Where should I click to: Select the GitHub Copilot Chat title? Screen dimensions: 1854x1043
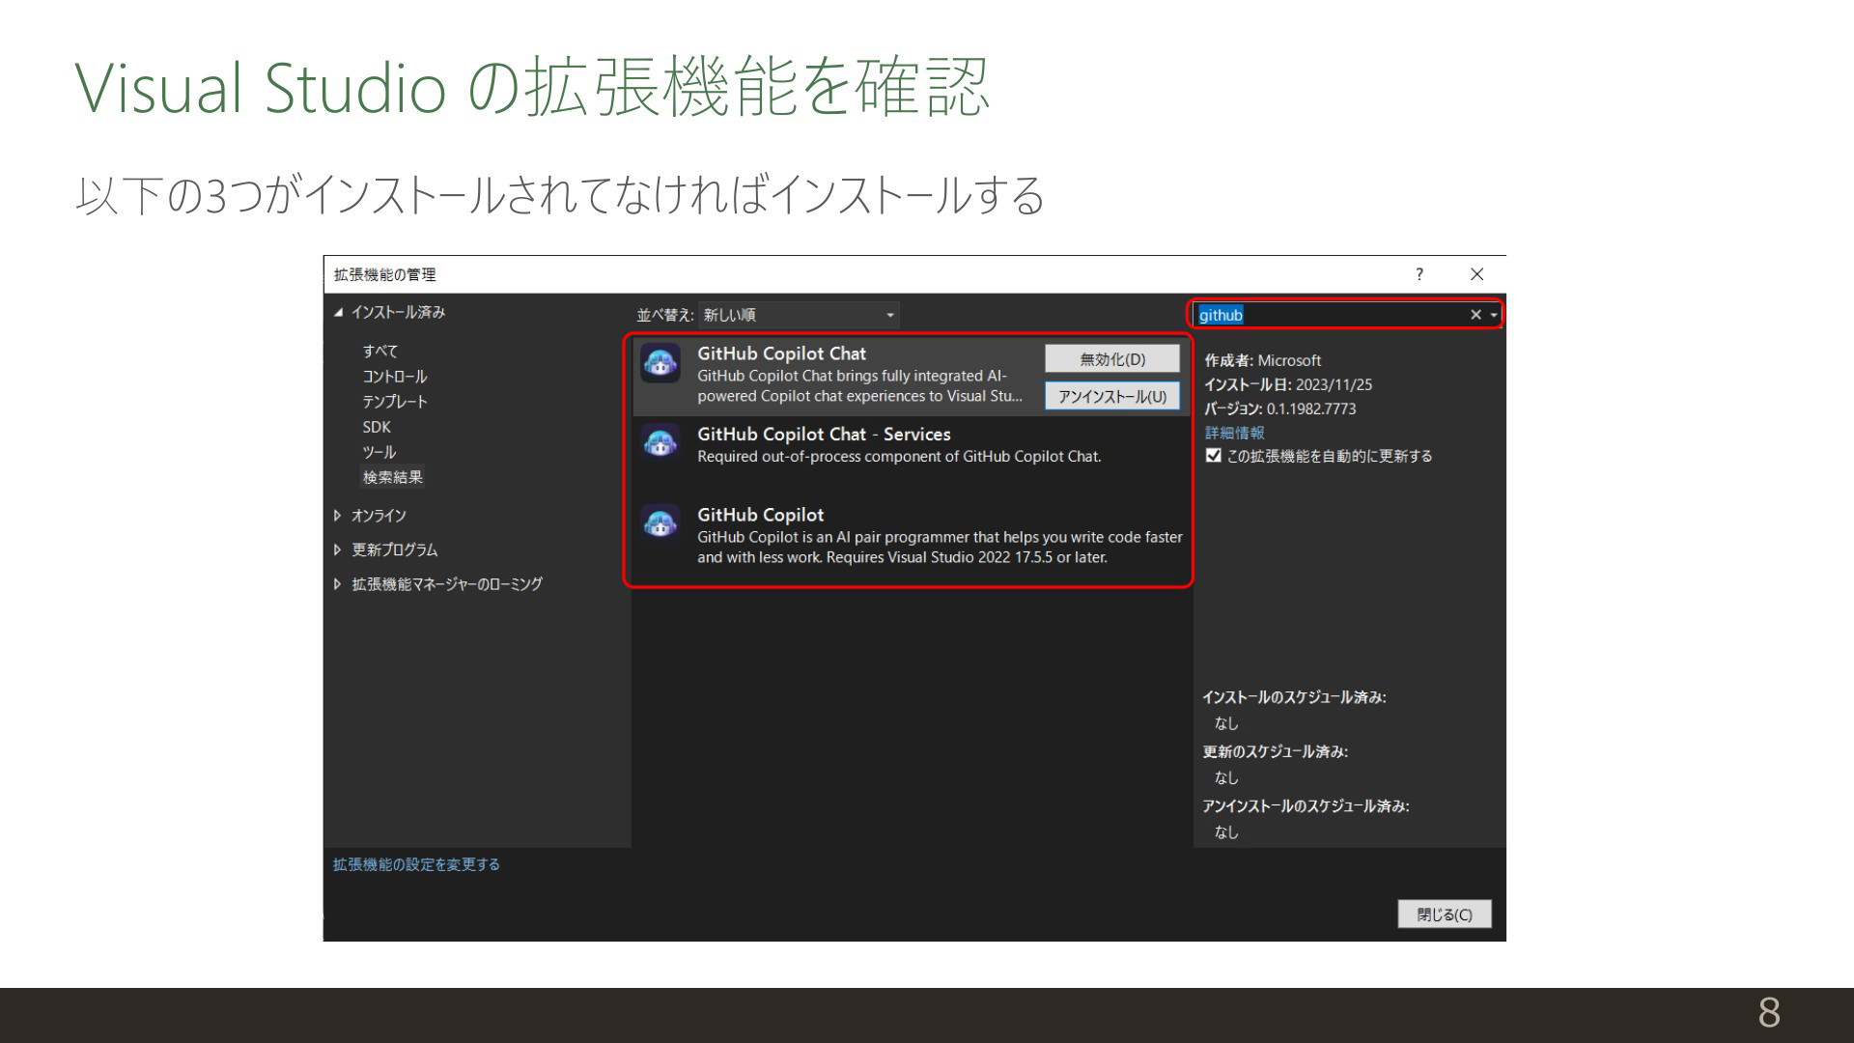tap(782, 353)
